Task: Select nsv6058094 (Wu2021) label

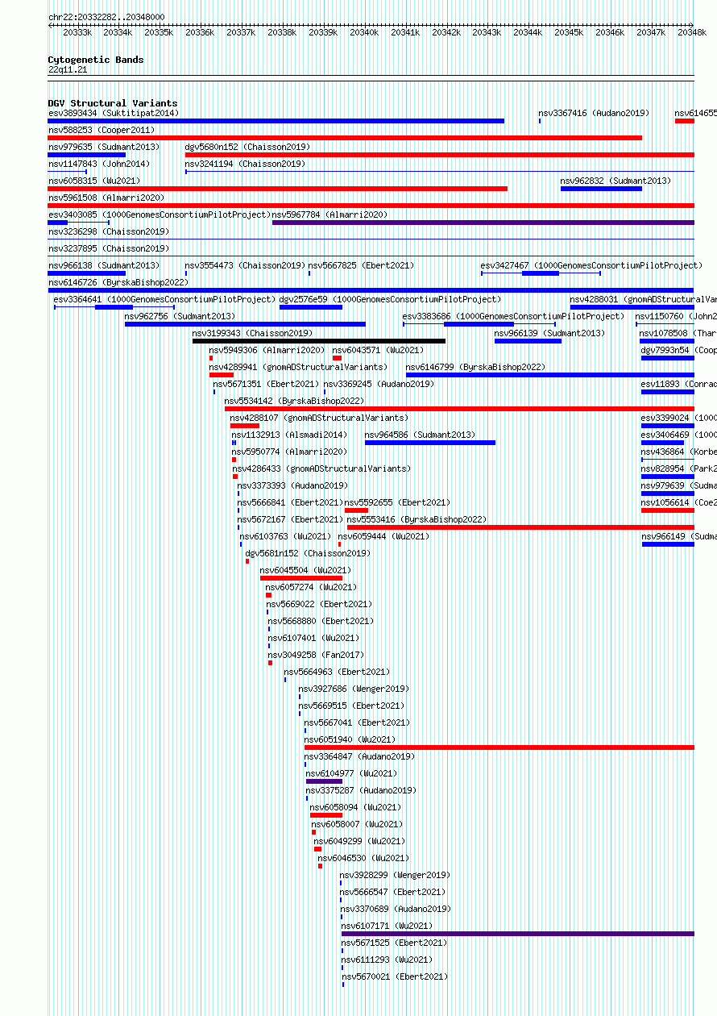Action: click(355, 808)
